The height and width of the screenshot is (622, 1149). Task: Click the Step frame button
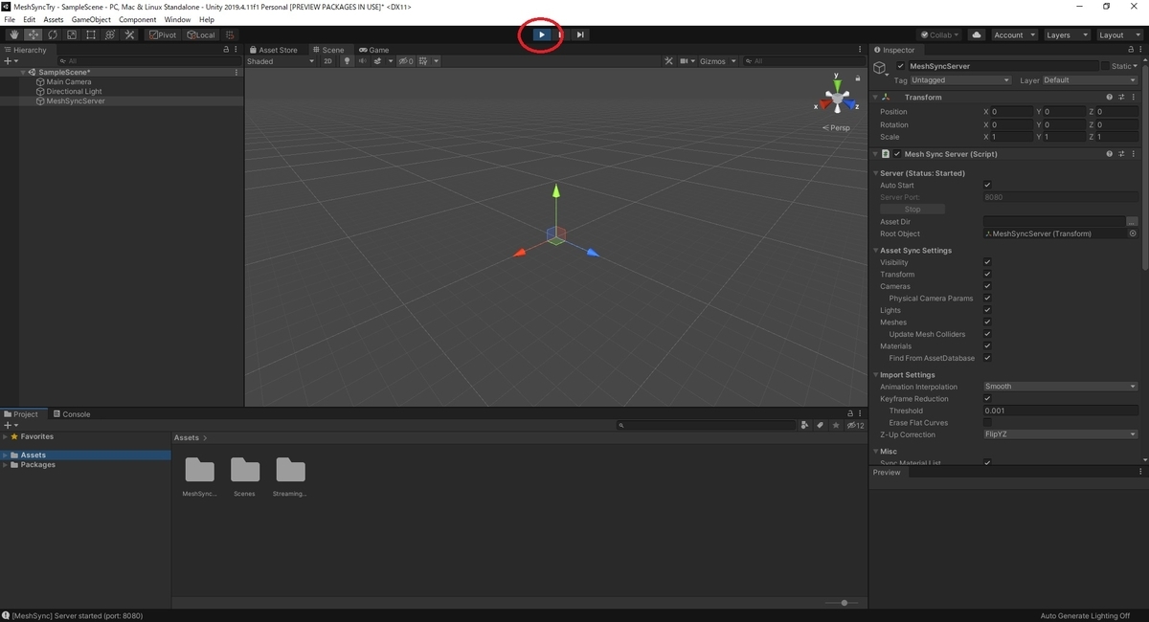pyautogui.click(x=580, y=35)
